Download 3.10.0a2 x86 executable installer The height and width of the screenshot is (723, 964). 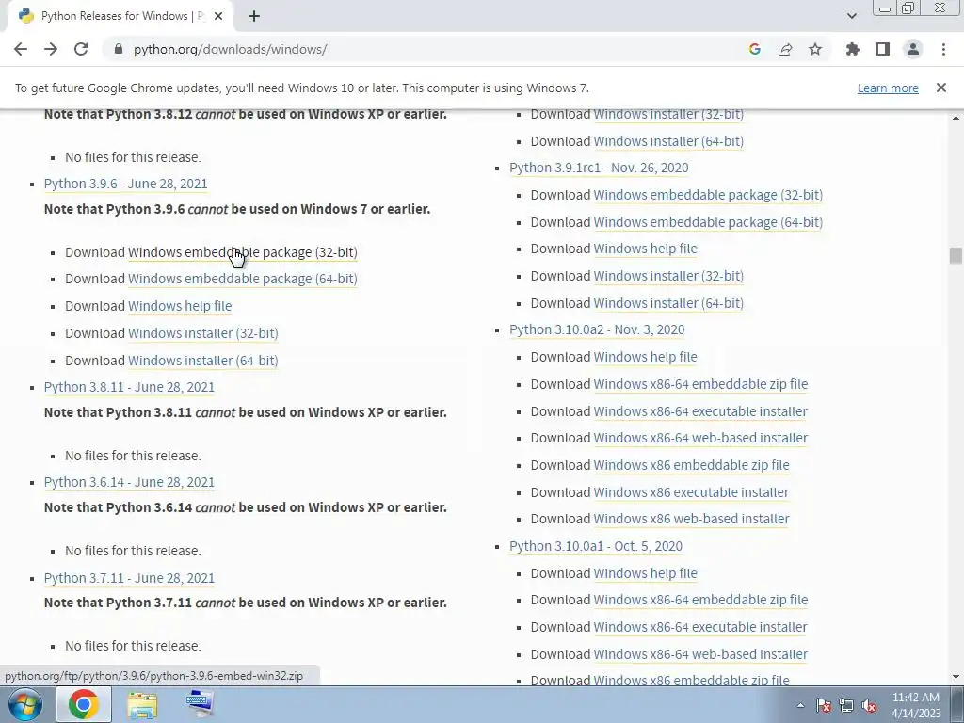[691, 492]
